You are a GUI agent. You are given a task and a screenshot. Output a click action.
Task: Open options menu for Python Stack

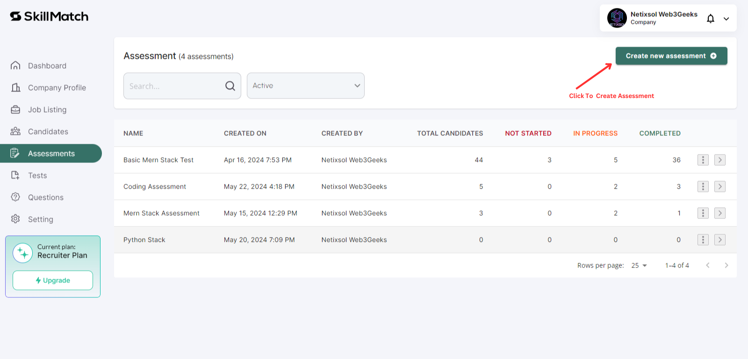pyautogui.click(x=703, y=240)
